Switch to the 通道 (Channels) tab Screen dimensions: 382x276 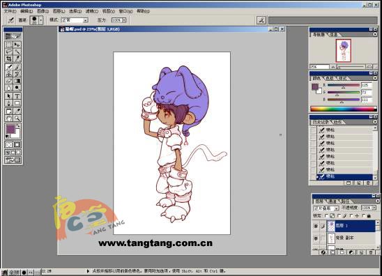click(x=333, y=201)
